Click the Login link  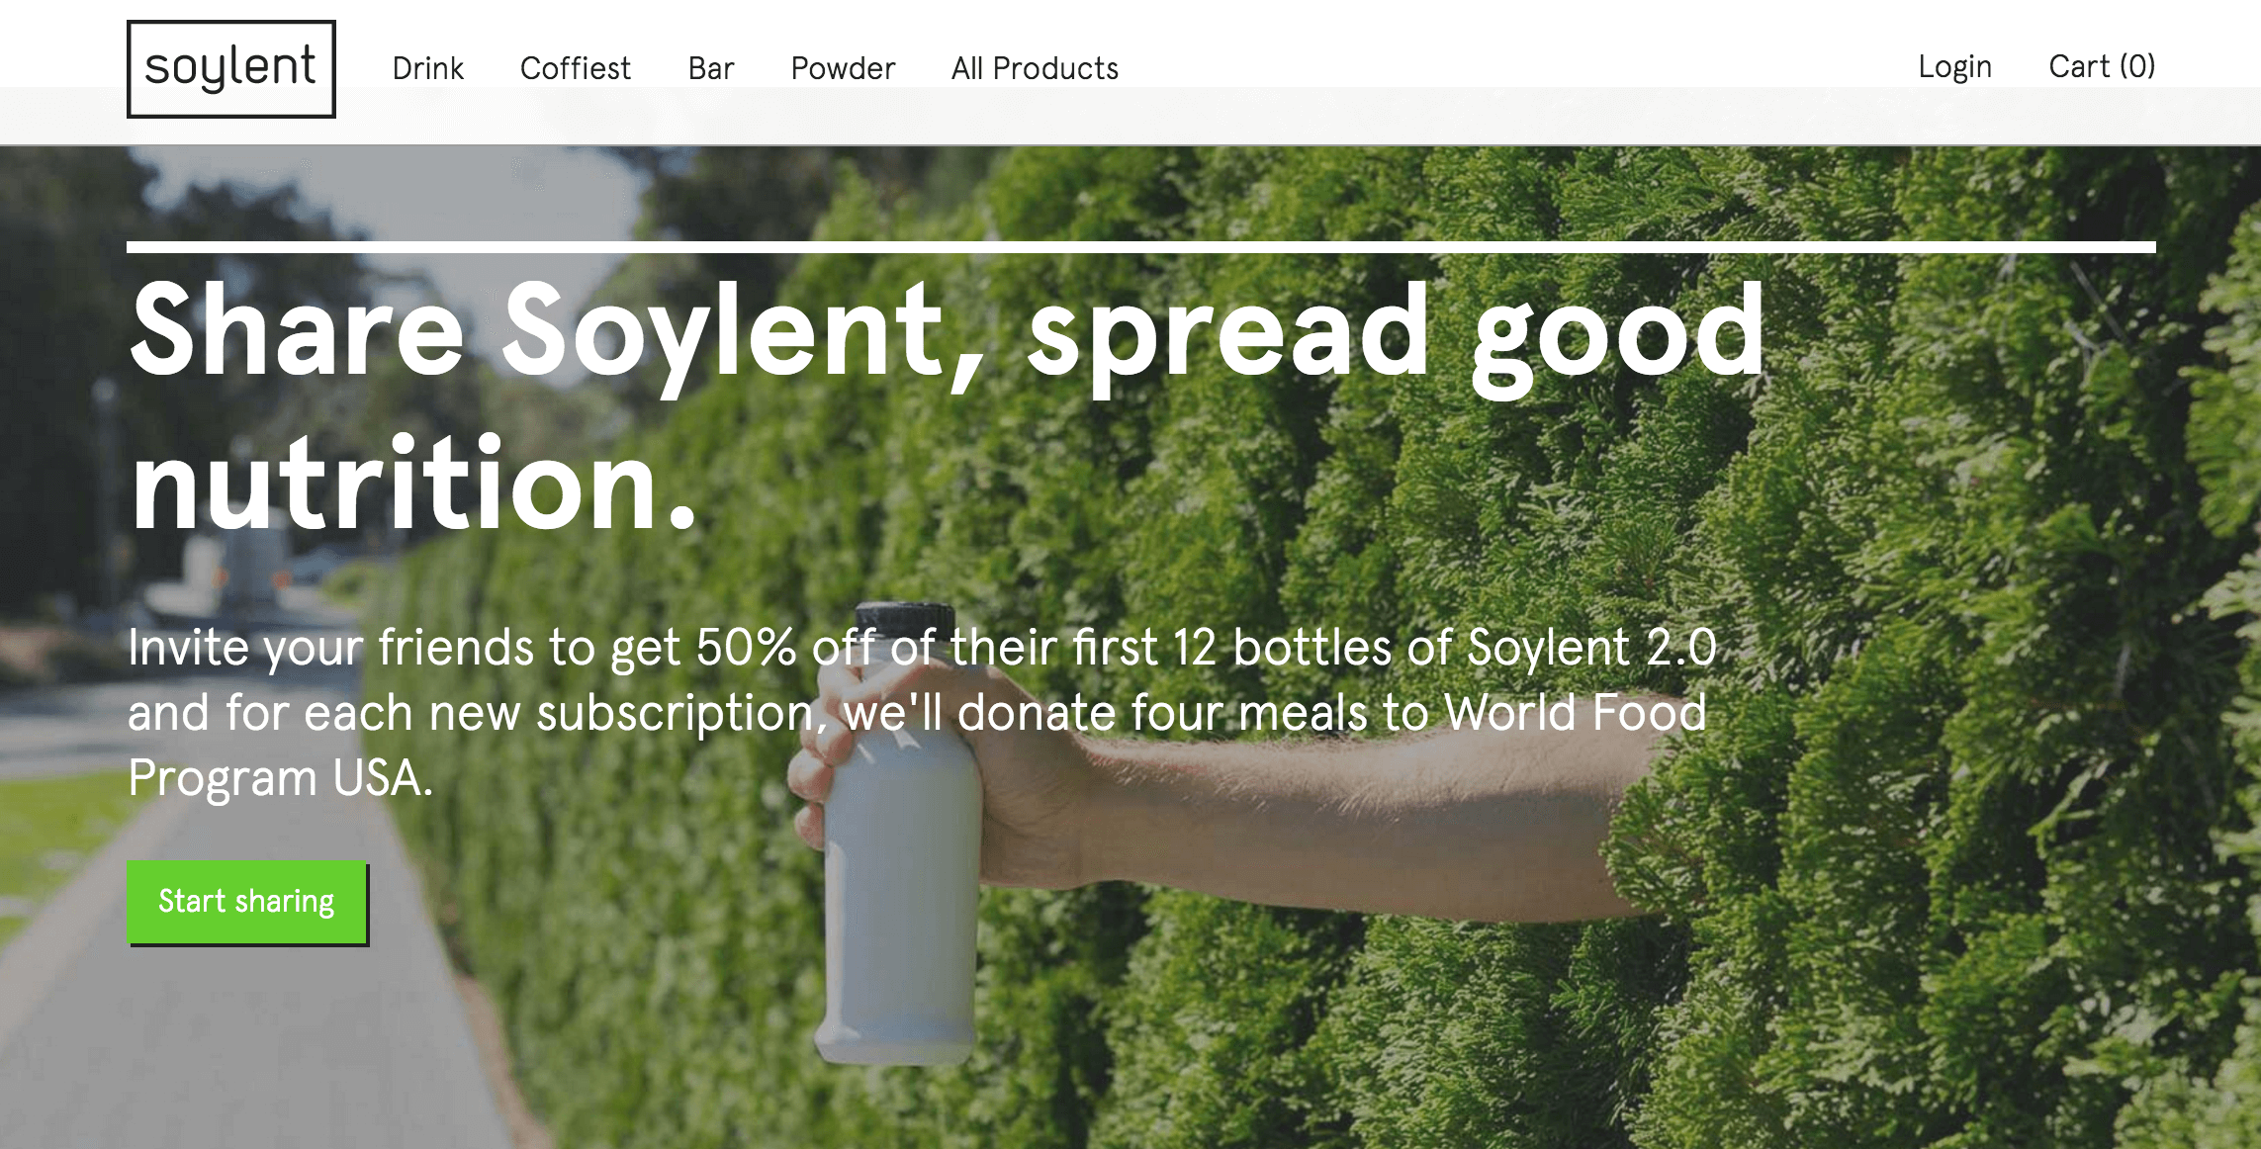click(x=1954, y=67)
